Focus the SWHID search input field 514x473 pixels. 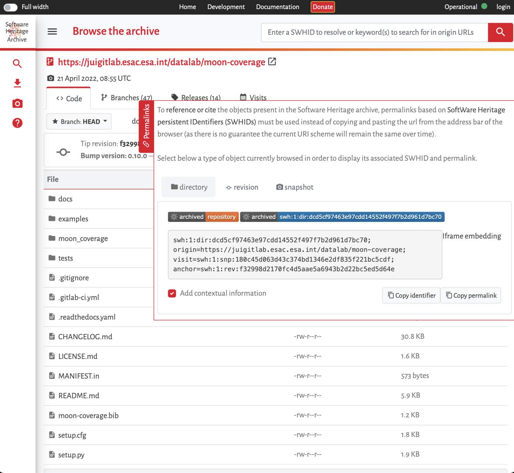click(x=374, y=32)
